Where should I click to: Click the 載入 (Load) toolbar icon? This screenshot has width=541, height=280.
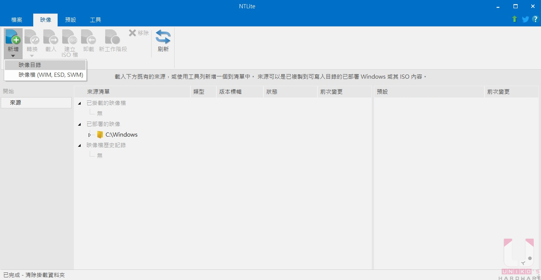(51, 37)
